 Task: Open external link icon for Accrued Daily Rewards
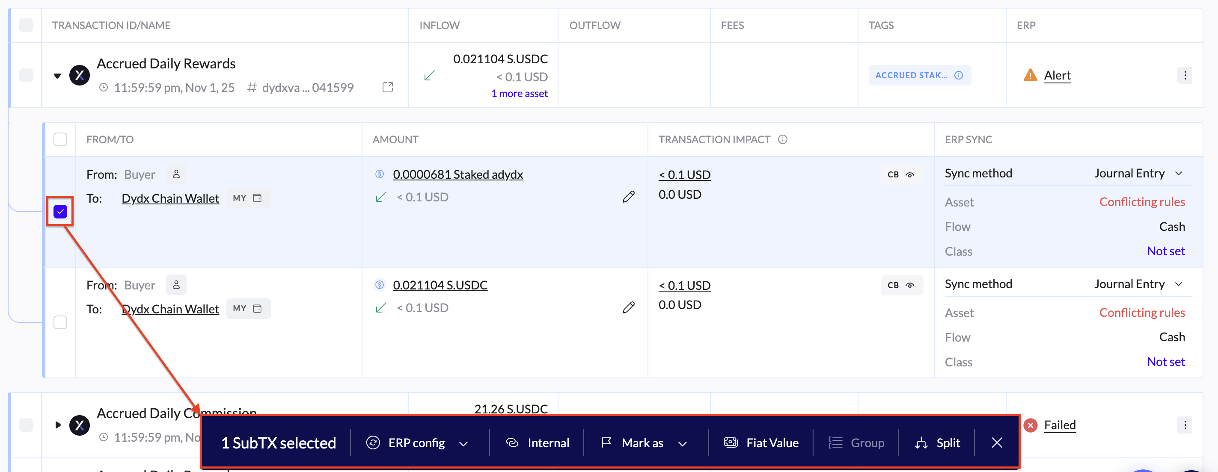pos(388,87)
